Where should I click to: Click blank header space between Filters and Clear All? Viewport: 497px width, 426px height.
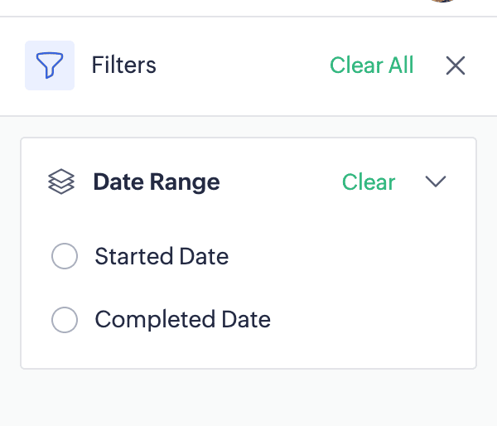click(x=240, y=65)
